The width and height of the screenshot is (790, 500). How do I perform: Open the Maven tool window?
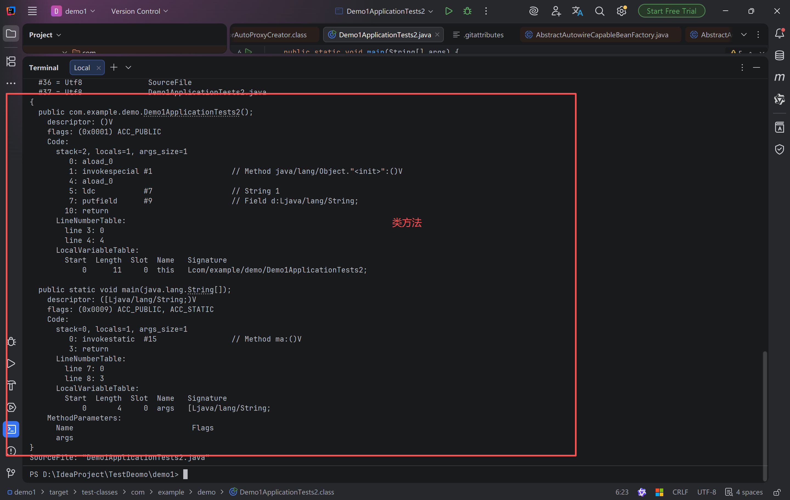point(780,77)
